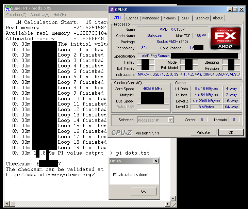Open the Help(H) menu
Viewport: 248px width, 209px height.
click(60, 15)
